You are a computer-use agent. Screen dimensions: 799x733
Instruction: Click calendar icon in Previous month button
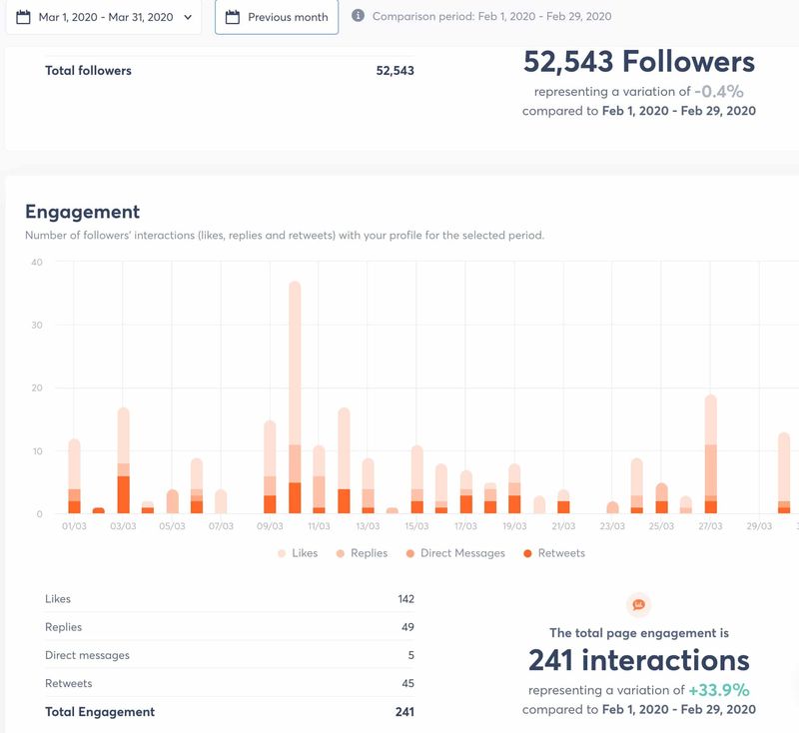tap(233, 17)
